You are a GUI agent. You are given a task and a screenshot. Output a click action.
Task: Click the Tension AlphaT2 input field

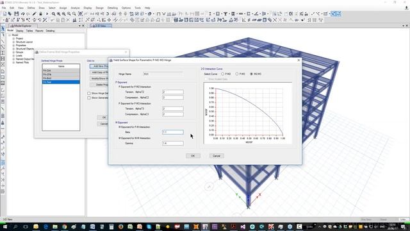[x=173, y=92]
